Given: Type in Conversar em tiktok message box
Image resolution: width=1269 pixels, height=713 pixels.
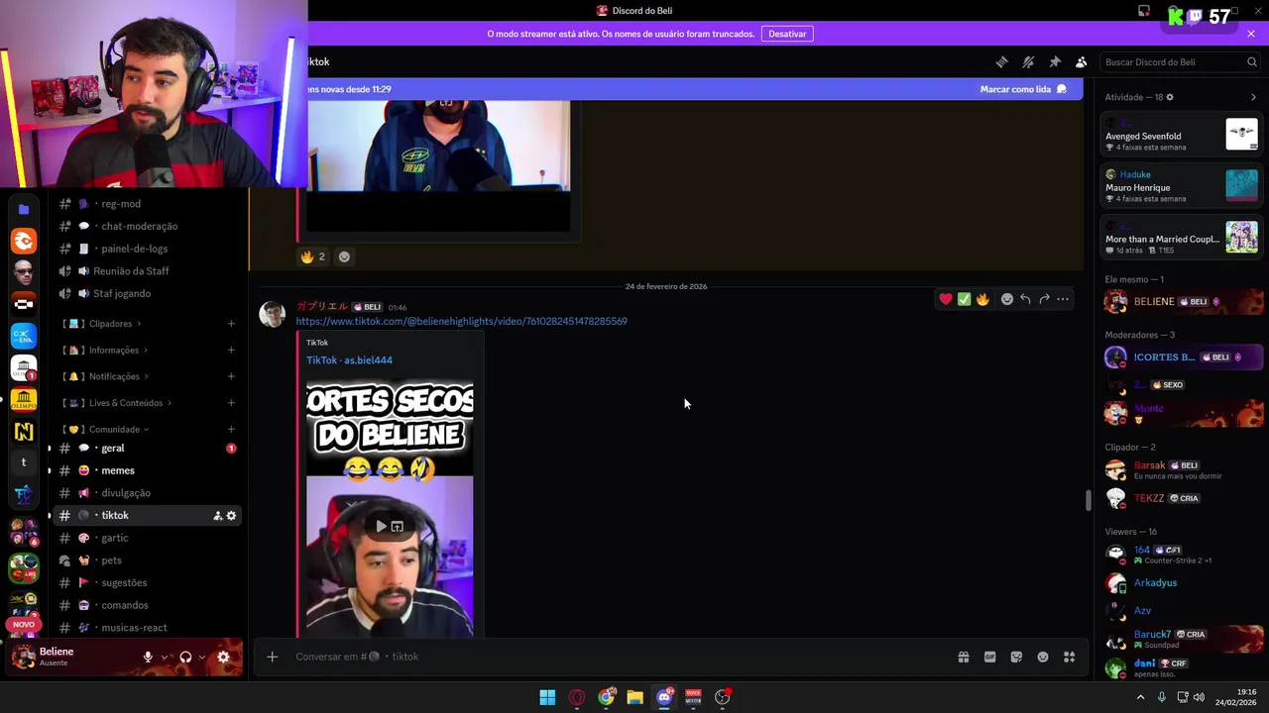Looking at the screenshot, I should pos(615,657).
